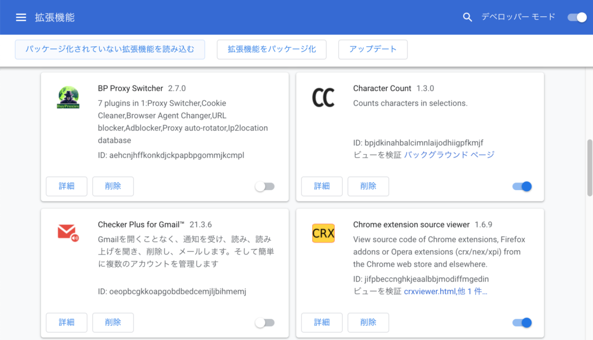This screenshot has height=340, width=593.
Task: Open the hamburger main menu
Action: [21, 17]
